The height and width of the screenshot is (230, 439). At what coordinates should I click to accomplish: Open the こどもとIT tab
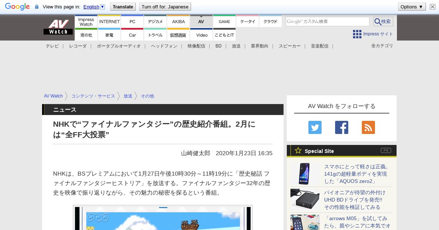[224, 35]
